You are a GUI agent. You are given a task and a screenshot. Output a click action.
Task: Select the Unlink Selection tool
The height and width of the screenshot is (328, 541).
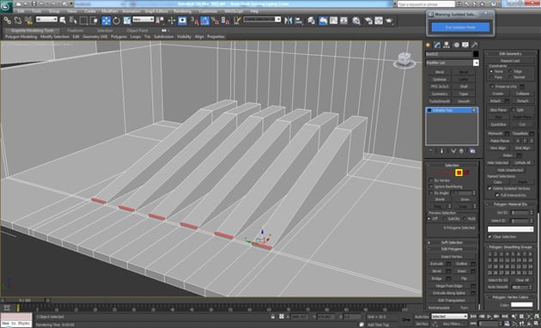coord(18,21)
